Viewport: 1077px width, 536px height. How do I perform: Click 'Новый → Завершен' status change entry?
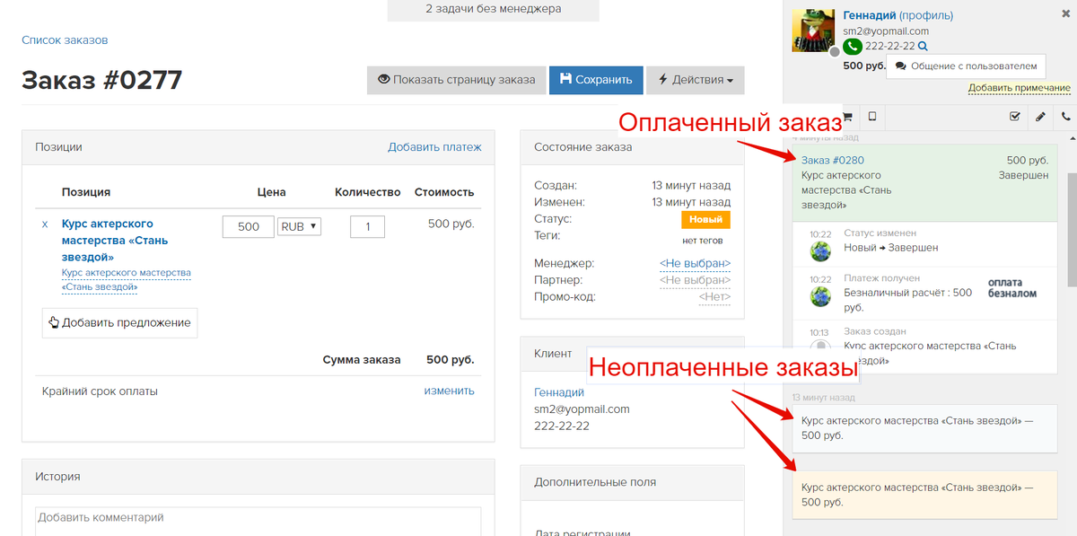(891, 247)
